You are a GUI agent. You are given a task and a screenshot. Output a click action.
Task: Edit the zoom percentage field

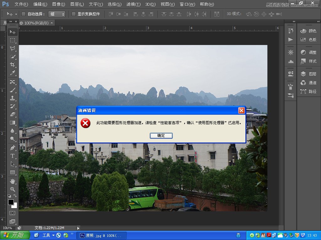point(8,228)
